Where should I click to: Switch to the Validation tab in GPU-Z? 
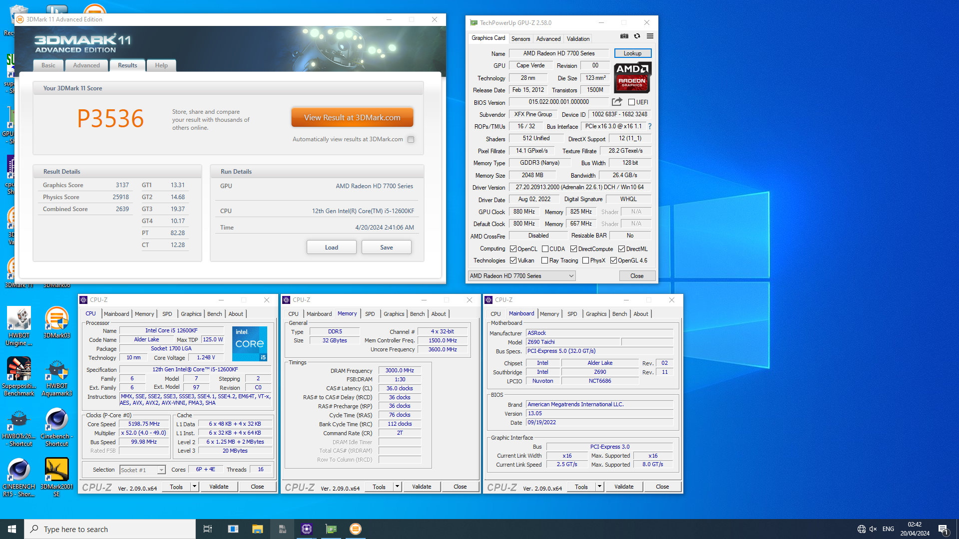pyautogui.click(x=578, y=39)
